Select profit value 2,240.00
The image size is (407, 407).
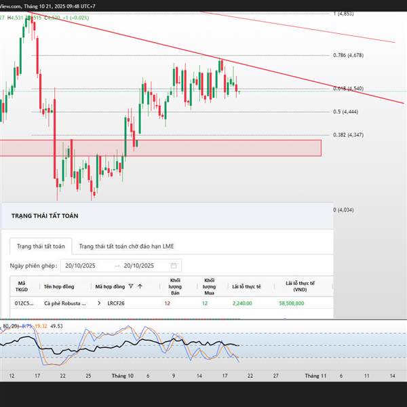[242, 303]
